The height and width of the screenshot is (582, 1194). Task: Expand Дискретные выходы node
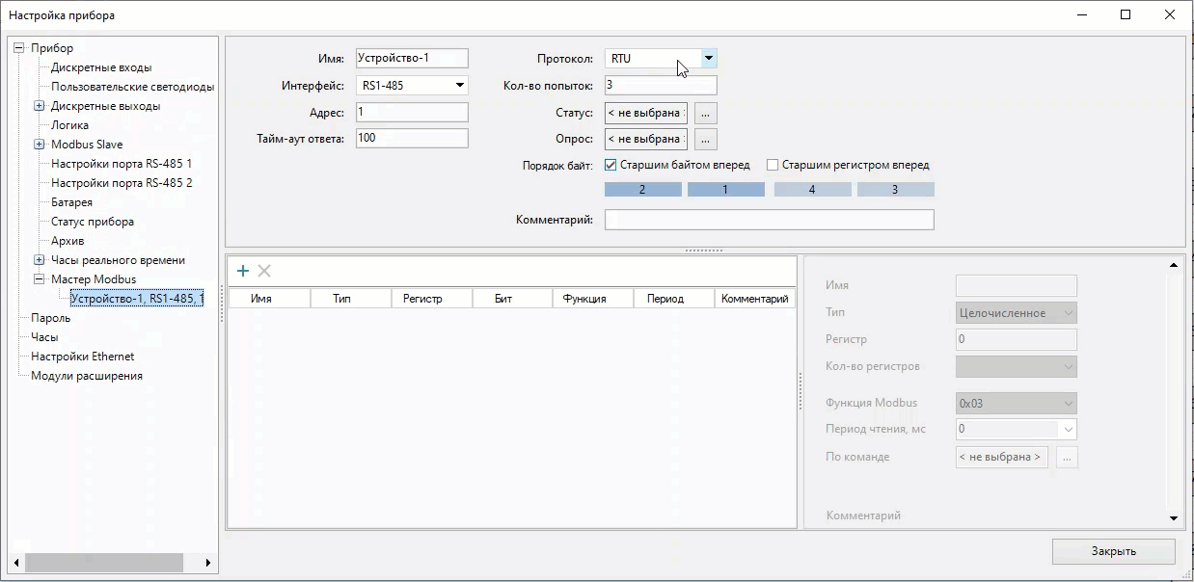point(40,106)
